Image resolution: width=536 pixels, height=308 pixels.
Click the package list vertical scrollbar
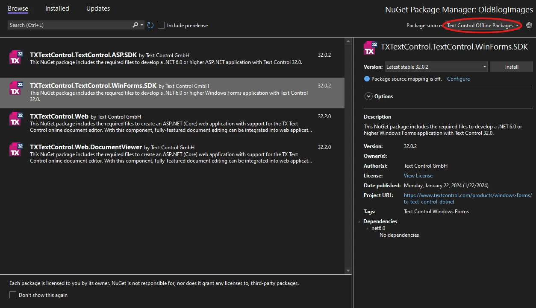click(348, 154)
